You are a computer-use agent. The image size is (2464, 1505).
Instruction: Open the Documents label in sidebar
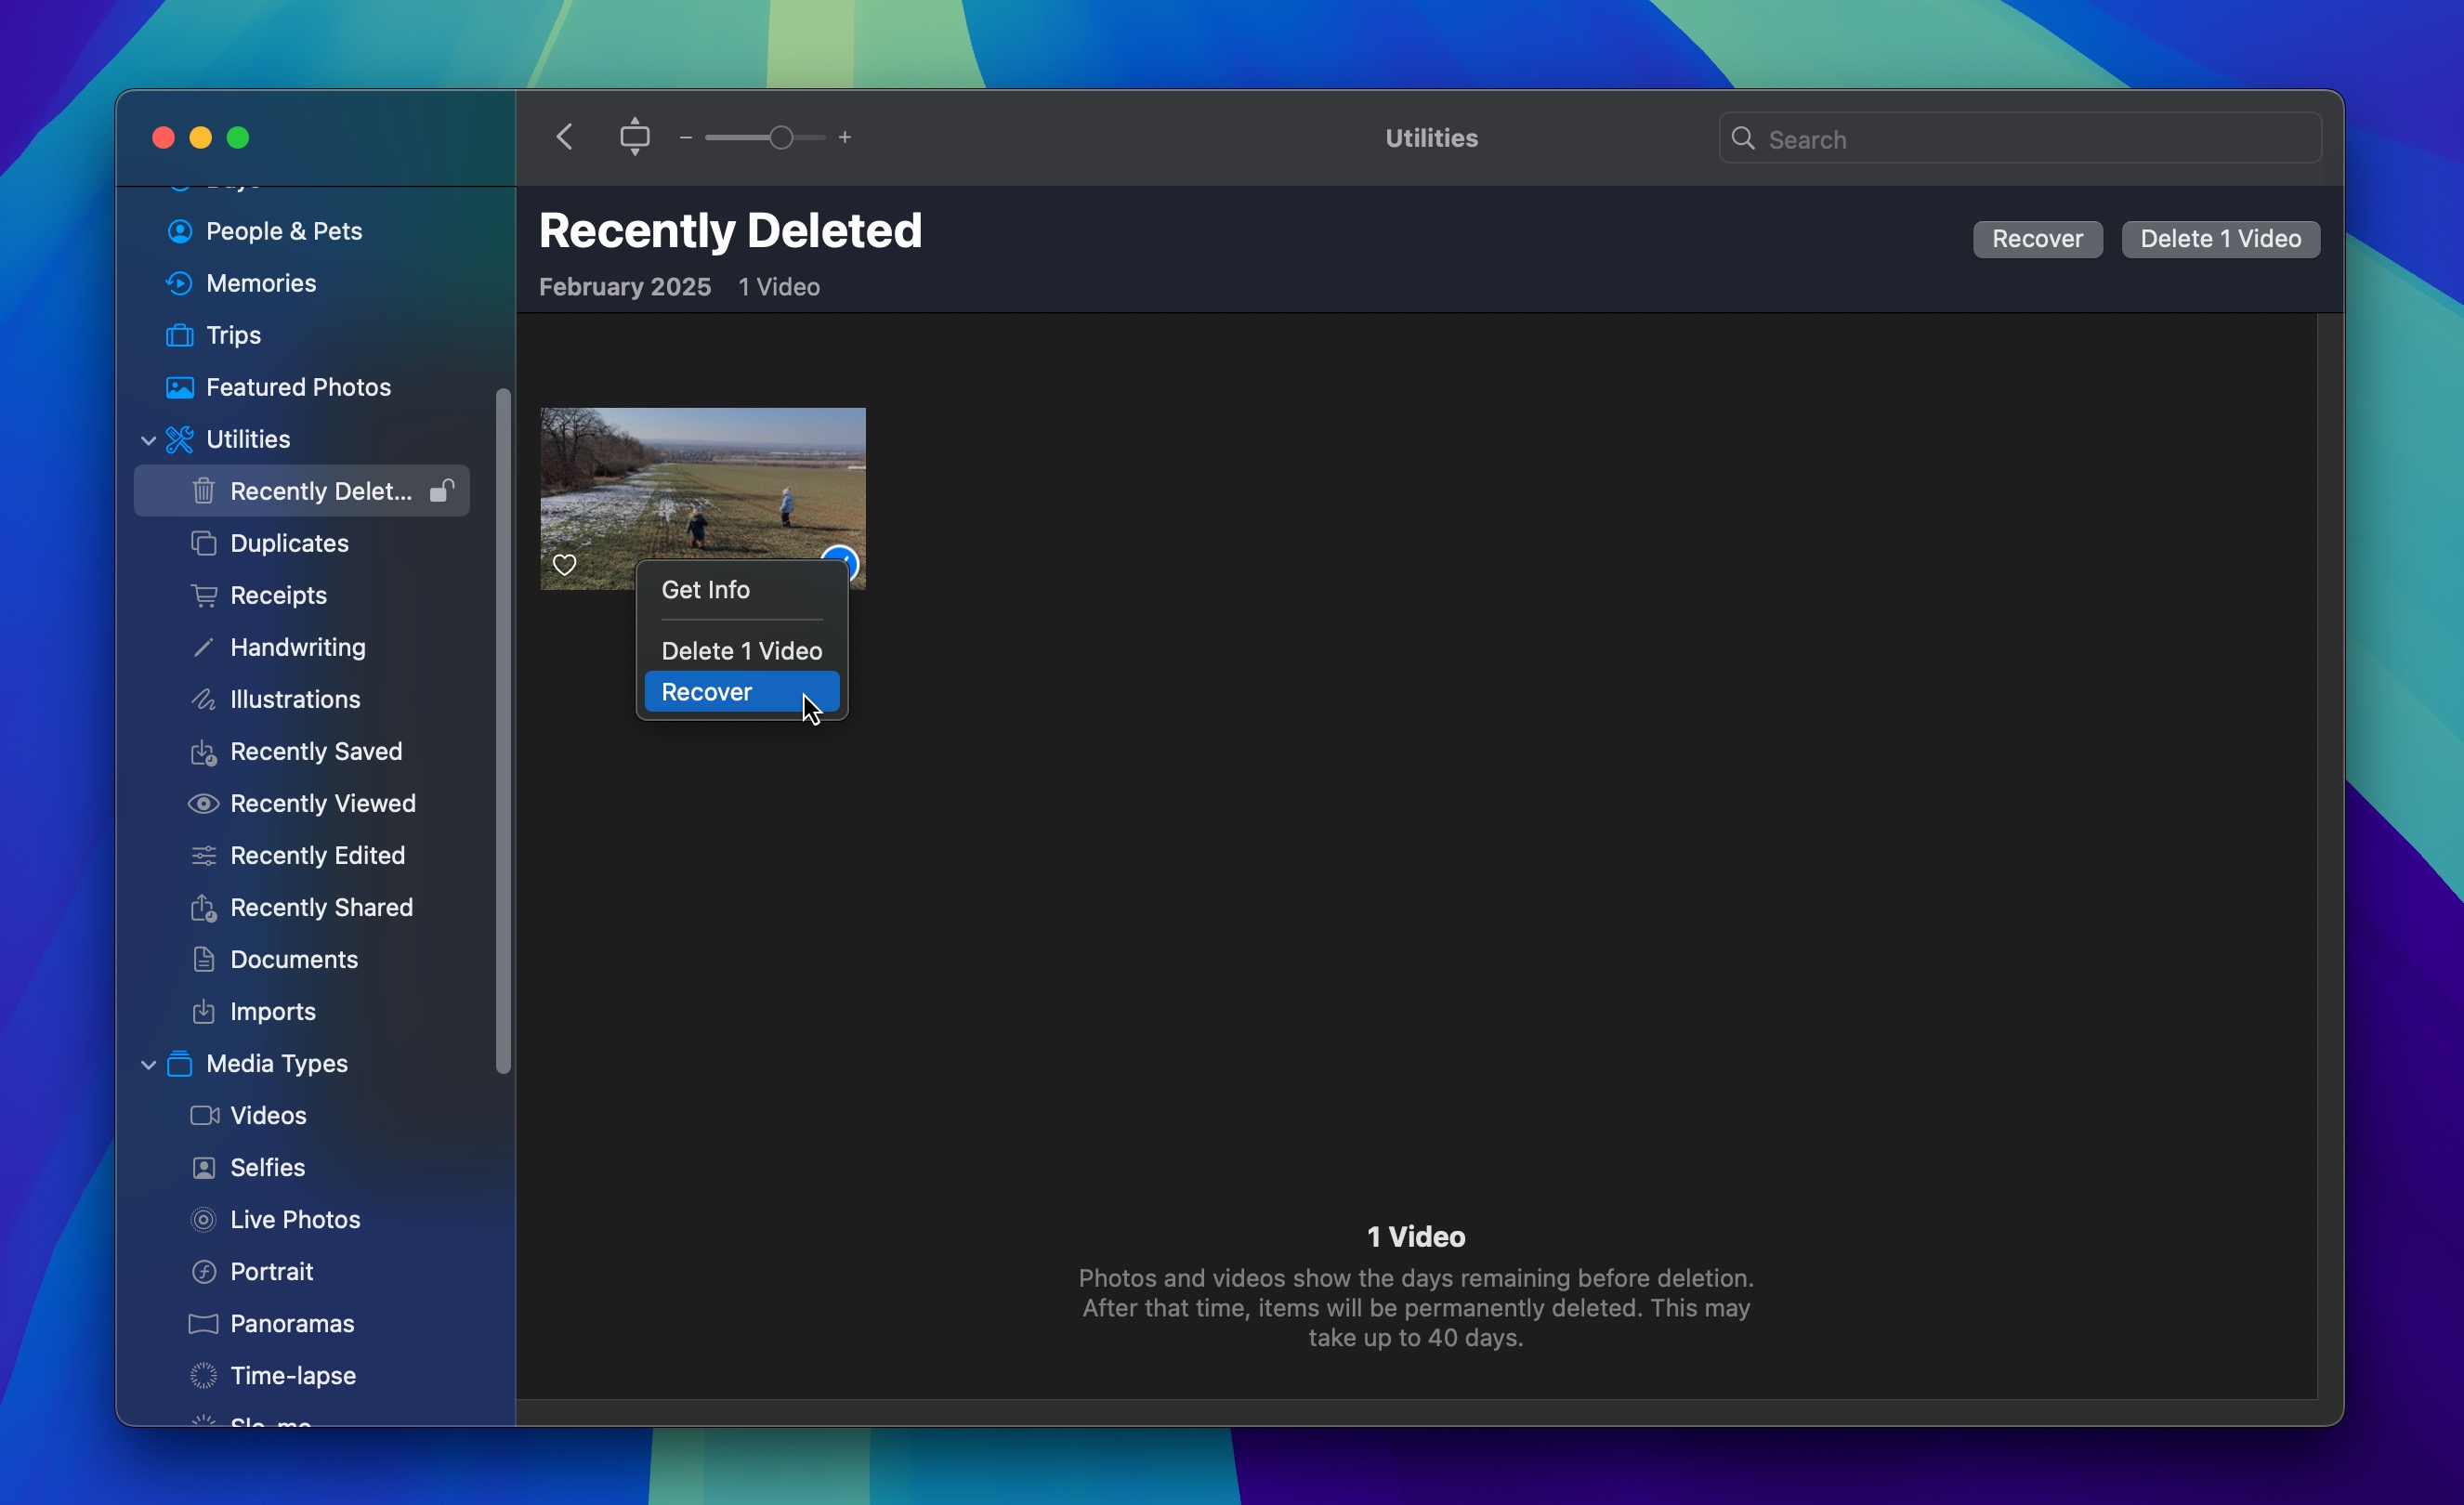pos(293,959)
